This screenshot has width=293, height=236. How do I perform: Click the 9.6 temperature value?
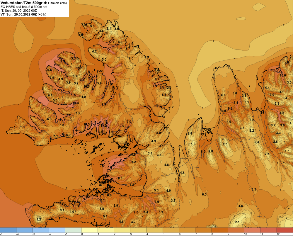pyautogui.click(x=230, y=108)
